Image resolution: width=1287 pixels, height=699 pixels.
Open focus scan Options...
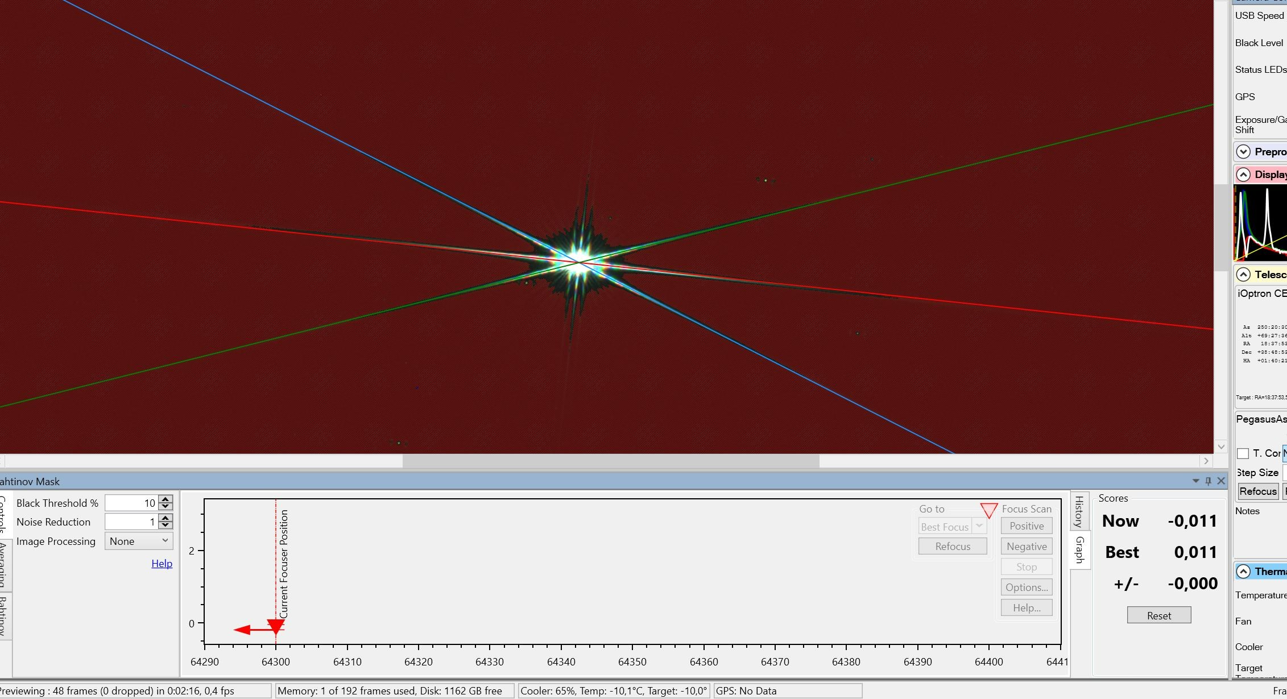click(1027, 588)
